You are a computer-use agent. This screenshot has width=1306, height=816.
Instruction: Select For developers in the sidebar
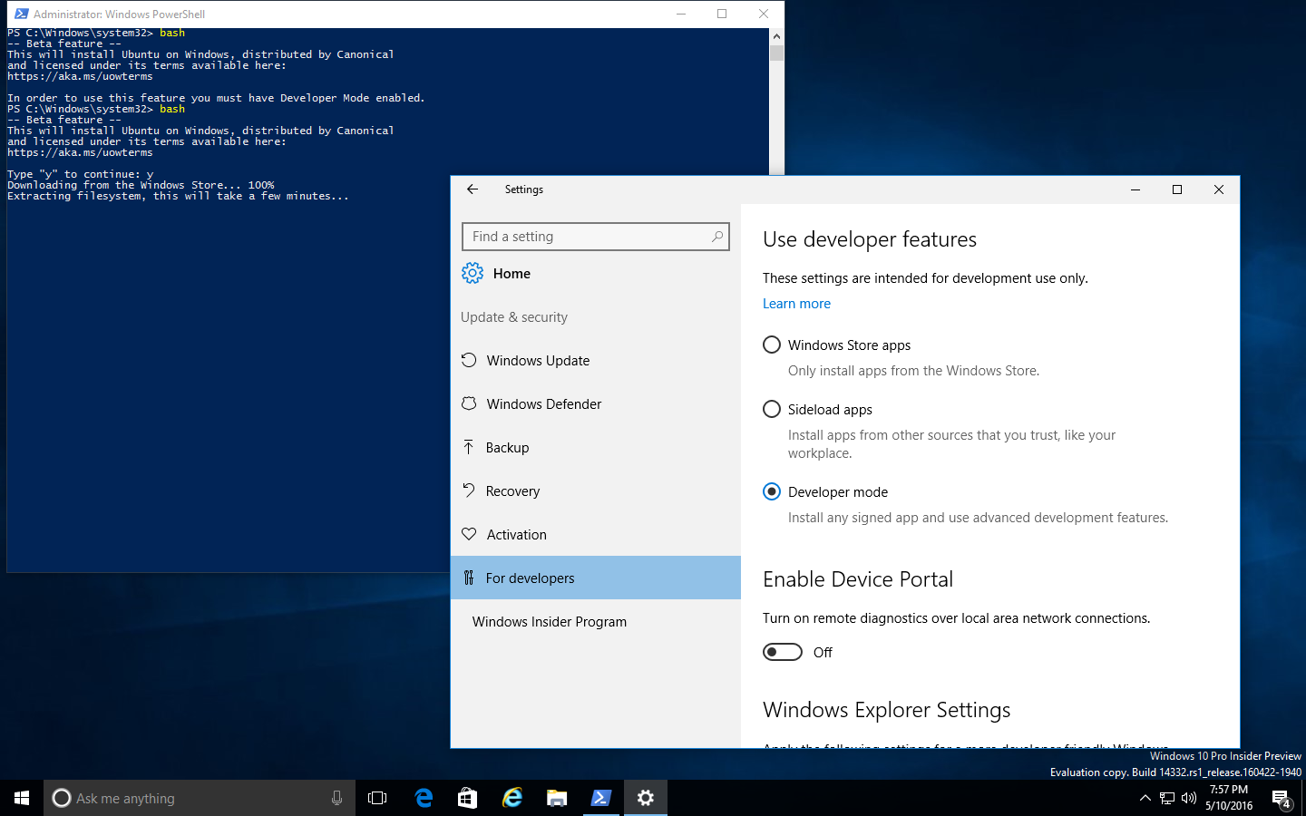point(531,578)
